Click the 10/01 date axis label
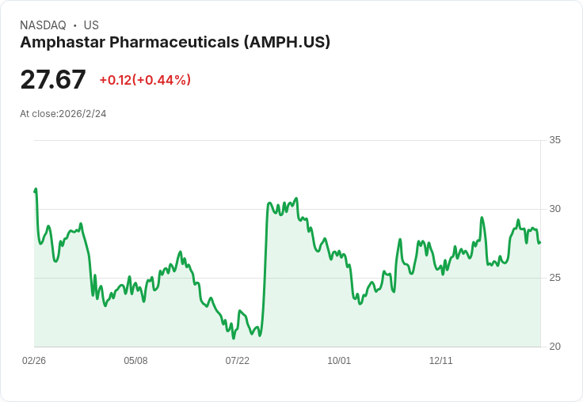 pos(339,361)
